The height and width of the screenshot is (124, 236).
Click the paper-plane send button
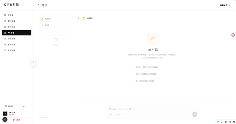click(195, 114)
